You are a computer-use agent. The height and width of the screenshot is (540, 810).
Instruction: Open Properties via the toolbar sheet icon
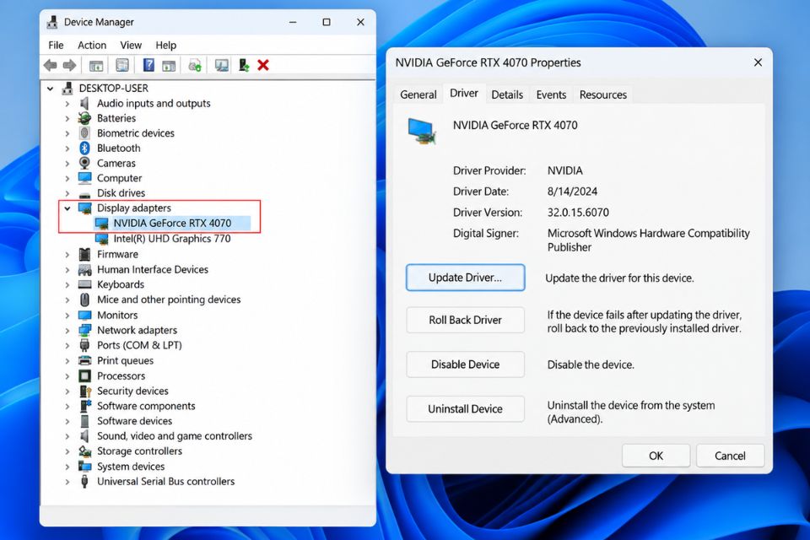pos(121,65)
